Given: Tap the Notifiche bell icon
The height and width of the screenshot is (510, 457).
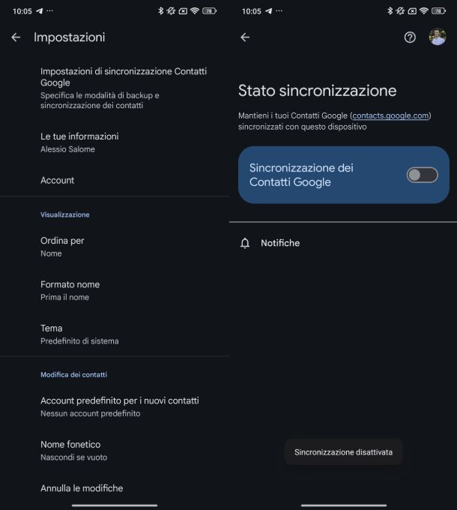Looking at the screenshot, I should pyautogui.click(x=245, y=243).
